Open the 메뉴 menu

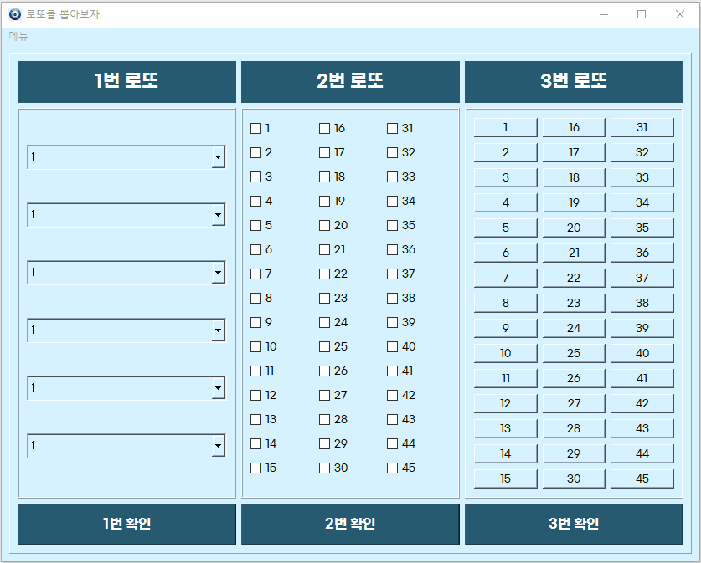tap(18, 36)
